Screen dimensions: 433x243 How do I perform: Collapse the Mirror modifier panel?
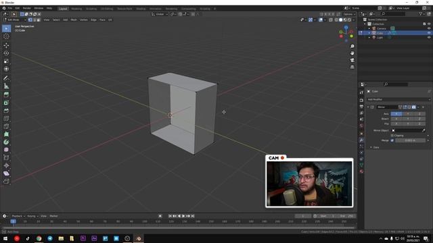[368, 107]
